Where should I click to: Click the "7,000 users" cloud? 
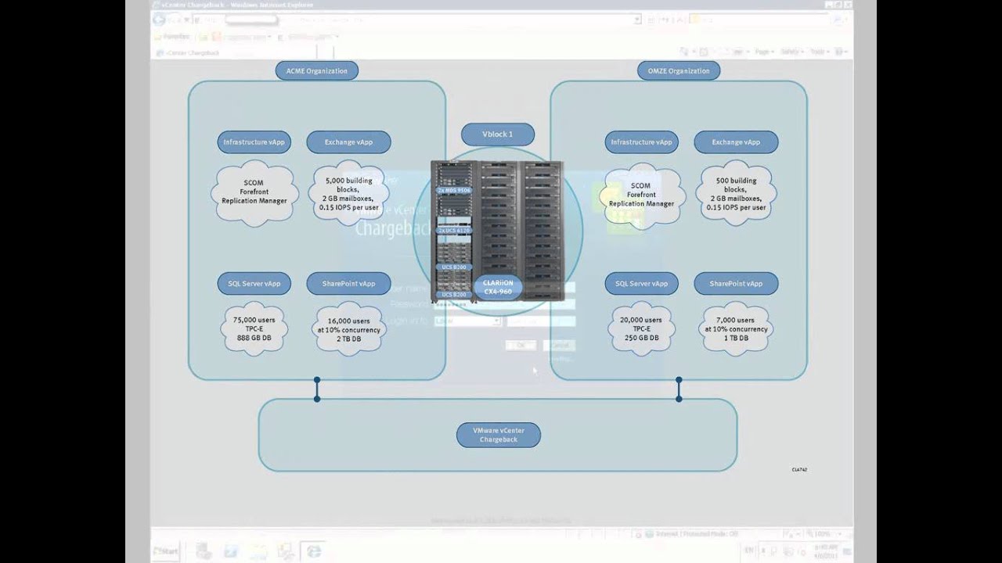click(x=736, y=329)
